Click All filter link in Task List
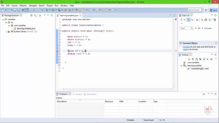Screen dimensions: 219x123 pos(199,28)
